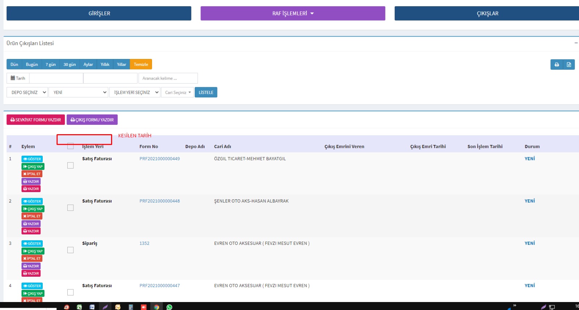This screenshot has width=579, height=310.
Task: Click purple YAZDIR button in row 1
Action: tap(31, 182)
